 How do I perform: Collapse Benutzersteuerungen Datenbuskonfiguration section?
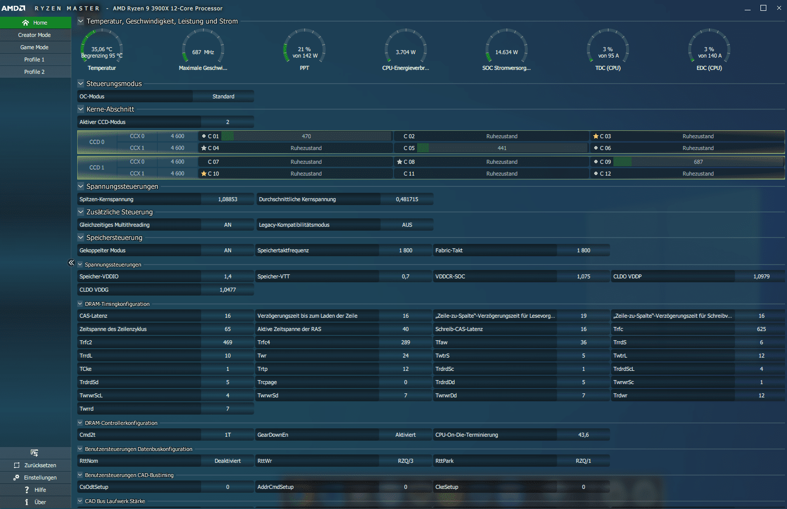tap(80, 449)
